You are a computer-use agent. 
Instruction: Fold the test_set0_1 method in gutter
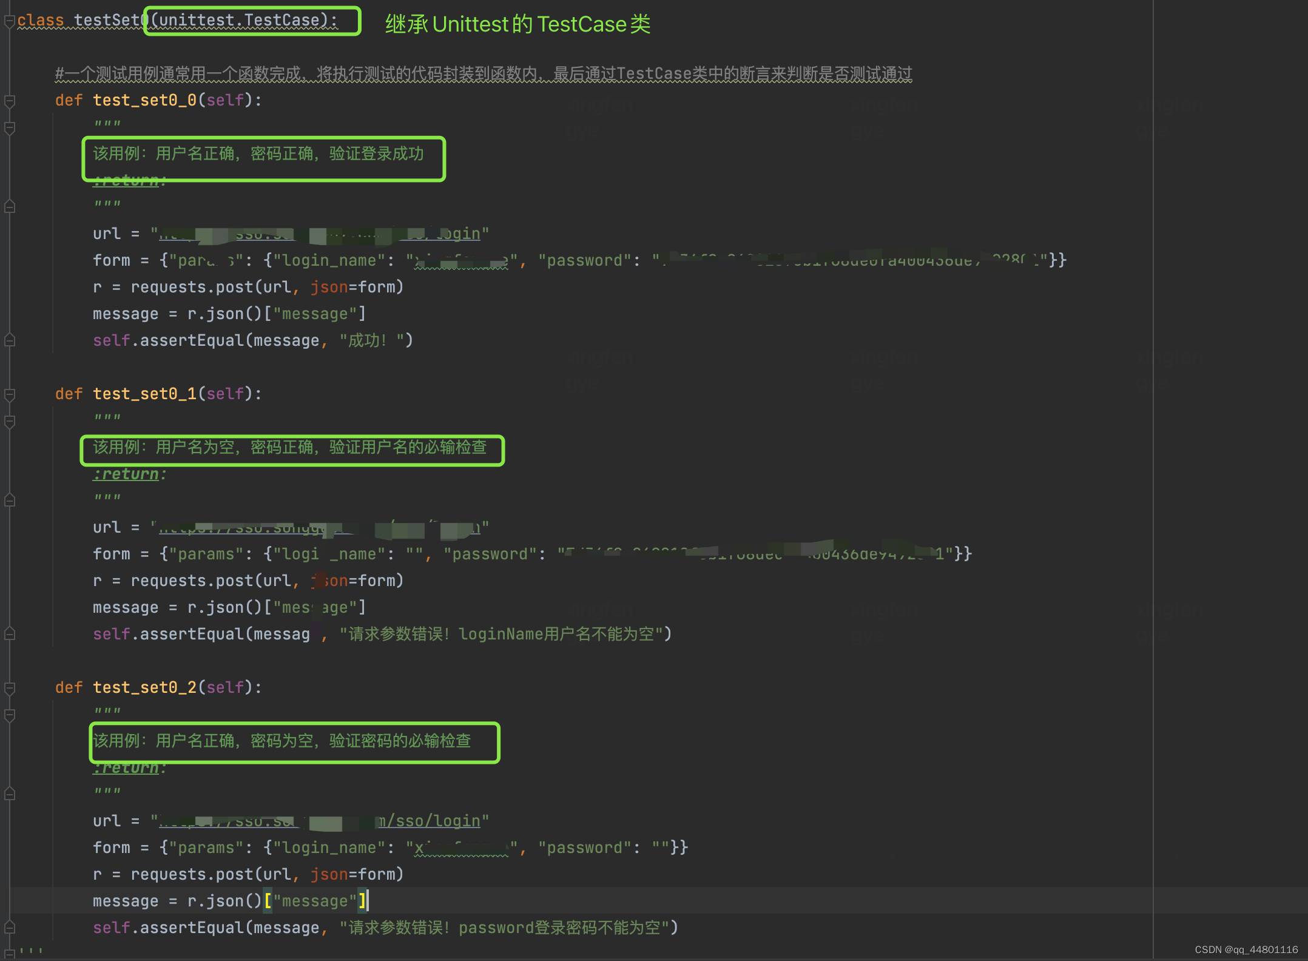[x=10, y=394]
